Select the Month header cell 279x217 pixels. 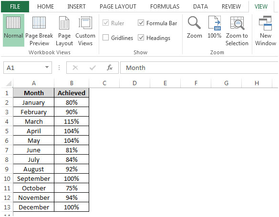[x=34, y=93]
